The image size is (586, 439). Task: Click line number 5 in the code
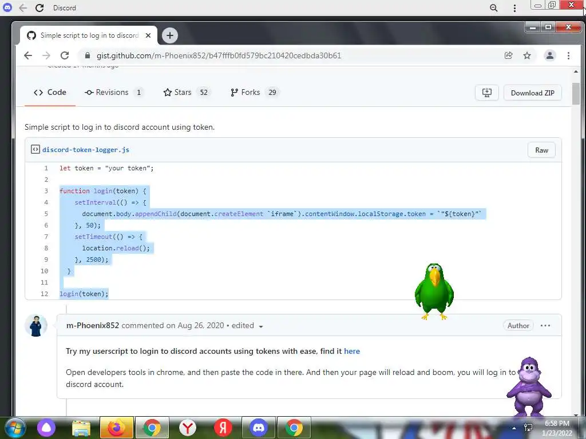(x=46, y=214)
